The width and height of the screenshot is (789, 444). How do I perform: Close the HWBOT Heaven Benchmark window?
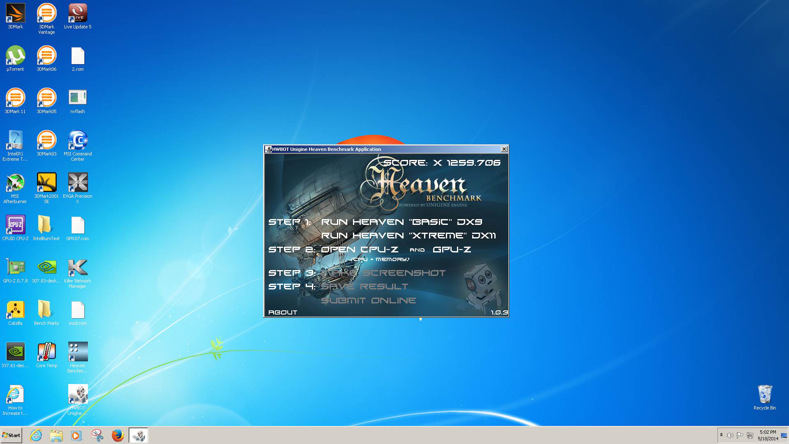click(504, 149)
